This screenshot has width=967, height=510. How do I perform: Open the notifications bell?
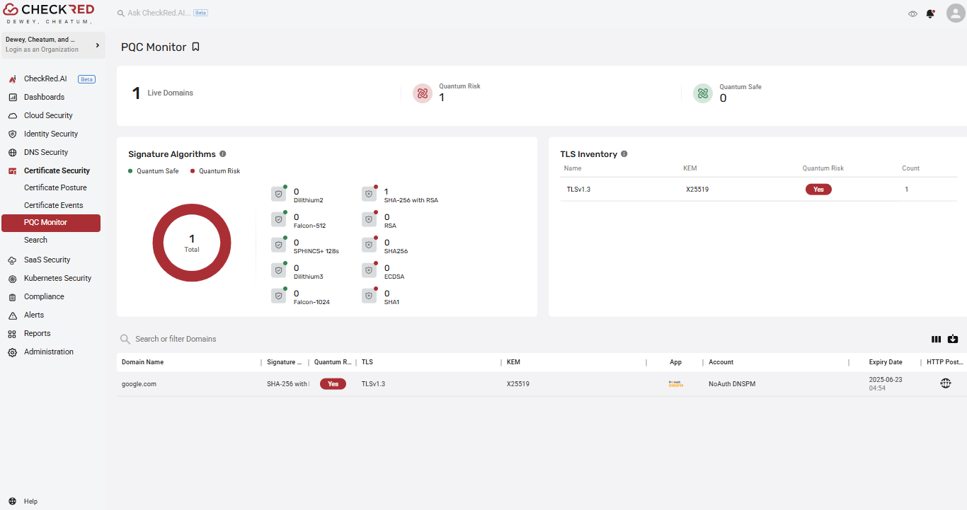[x=930, y=13]
